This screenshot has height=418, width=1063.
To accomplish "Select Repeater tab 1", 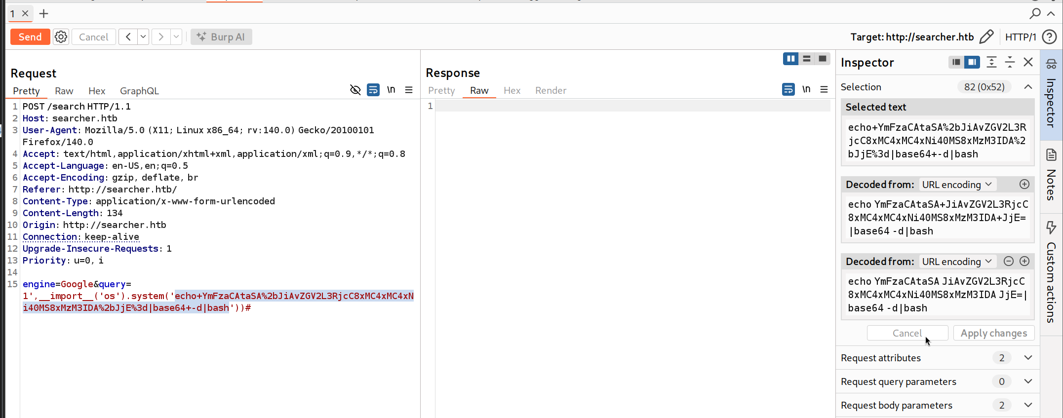I will point(13,14).
